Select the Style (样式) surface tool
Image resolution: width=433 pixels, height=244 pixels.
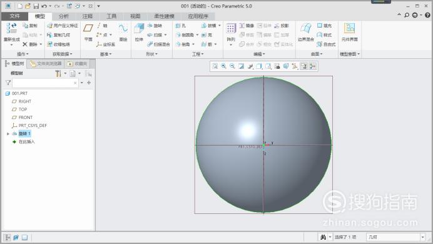tap(325, 35)
